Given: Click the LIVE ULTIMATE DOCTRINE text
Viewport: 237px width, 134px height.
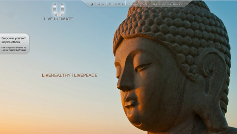Looking at the screenshot, I should [14, 50].
